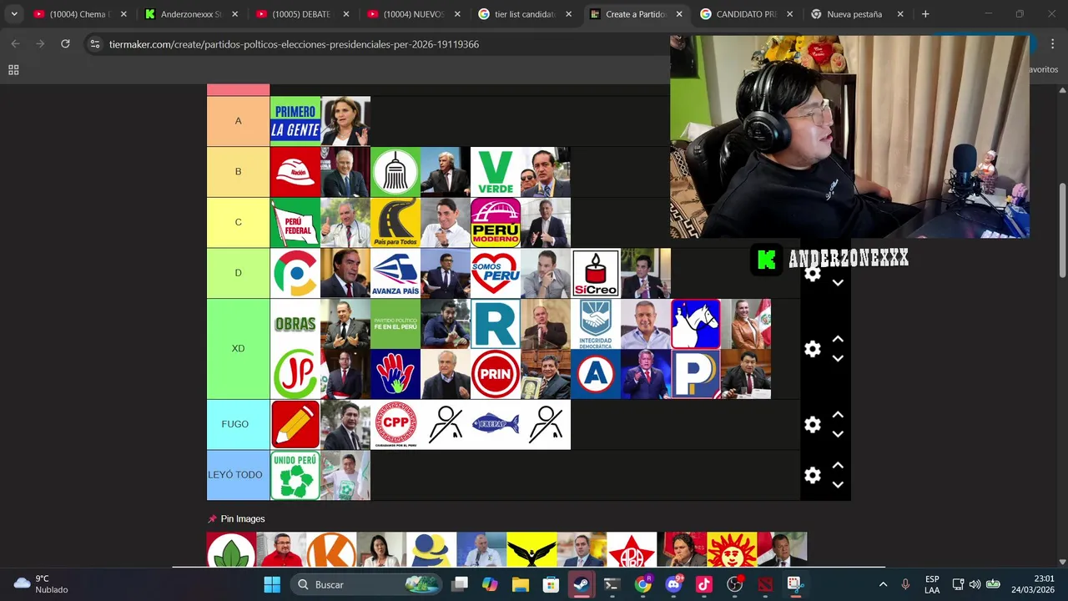
Task: Select the JP party logo
Action: click(295, 374)
